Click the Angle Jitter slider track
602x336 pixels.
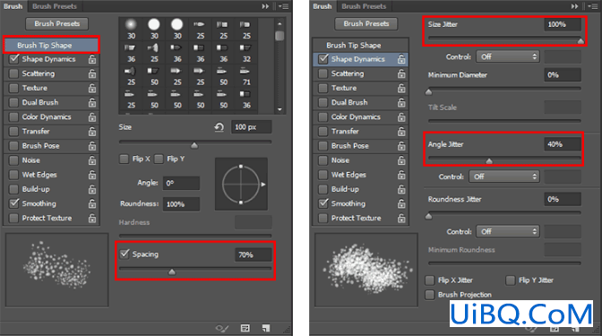504,158
